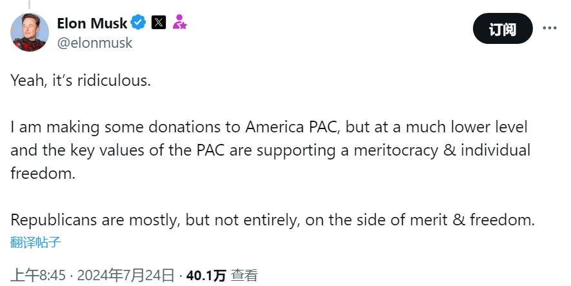Click the phrase "much lower level"
Image resolution: width=571 pixels, height=286 pixels.
pyautogui.click(x=471, y=127)
